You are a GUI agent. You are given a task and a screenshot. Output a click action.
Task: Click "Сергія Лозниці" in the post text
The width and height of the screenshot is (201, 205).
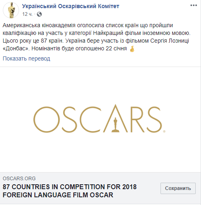coord(169,41)
